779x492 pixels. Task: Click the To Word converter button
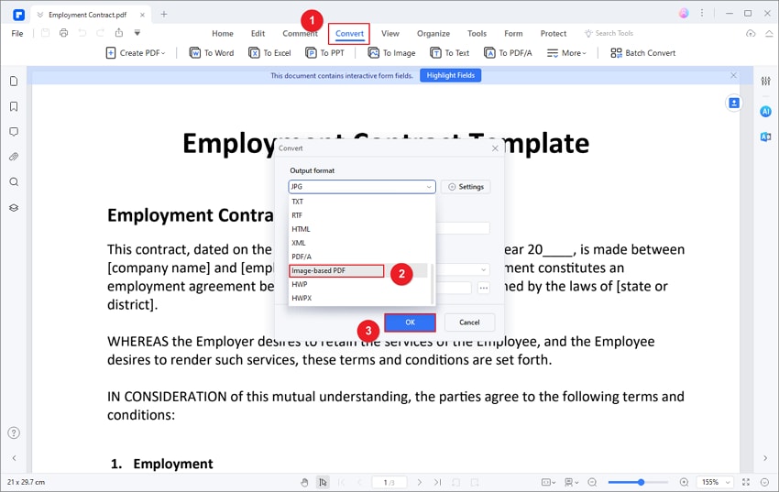pyautogui.click(x=212, y=52)
